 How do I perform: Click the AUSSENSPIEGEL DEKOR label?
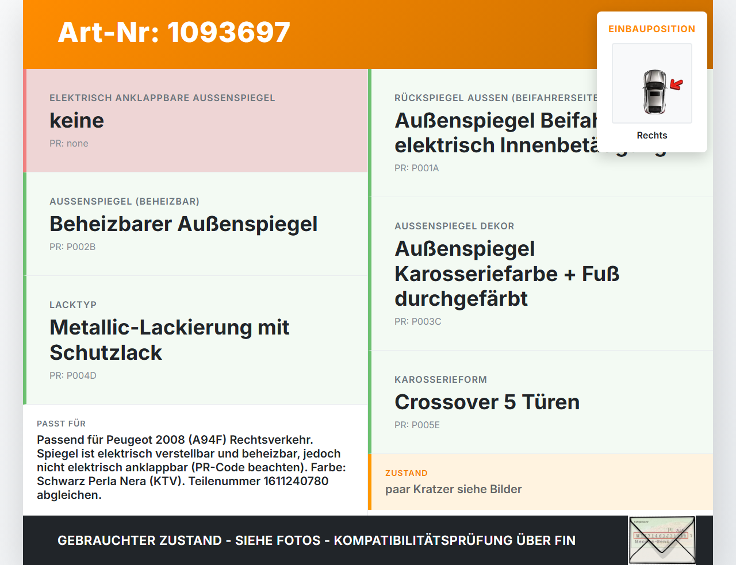454,226
